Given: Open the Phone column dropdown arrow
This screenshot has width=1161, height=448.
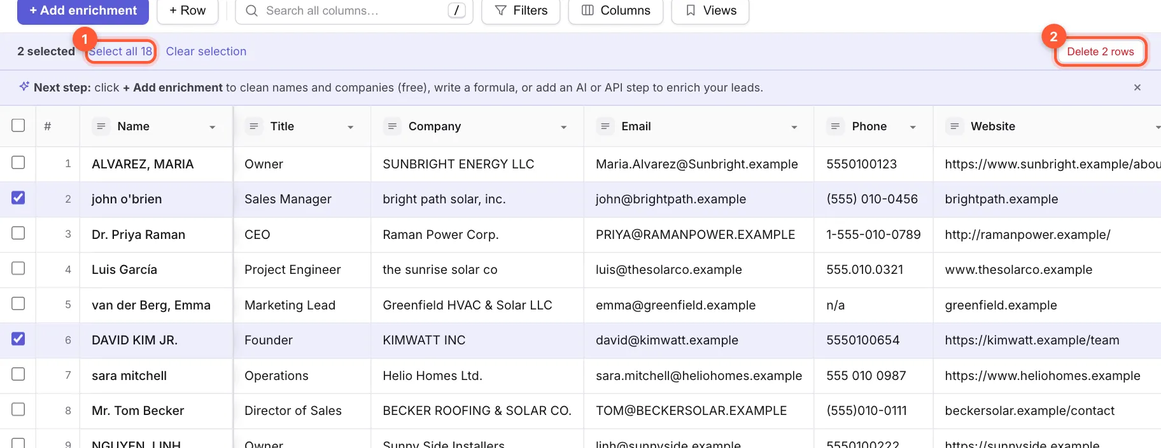Looking at the screenshot, I should pos(913,127).
